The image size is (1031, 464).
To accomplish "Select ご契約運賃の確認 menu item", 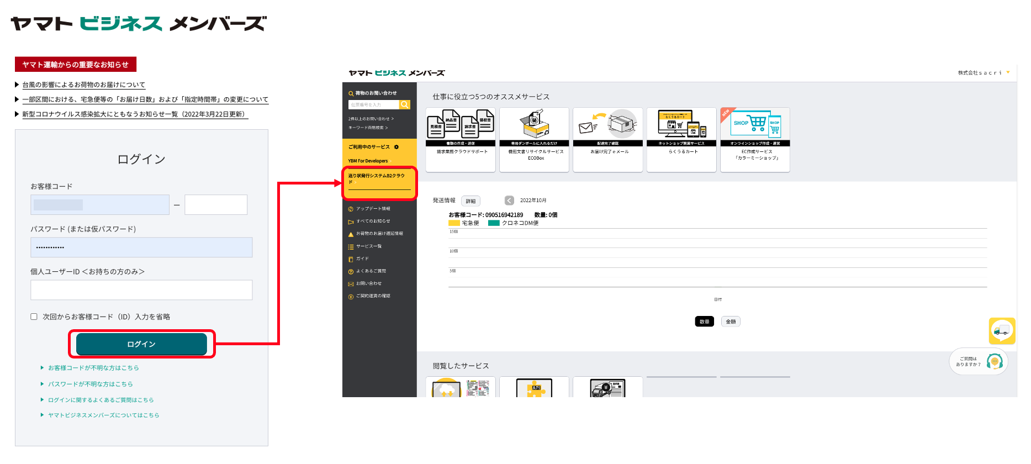I will click(373, 296).
